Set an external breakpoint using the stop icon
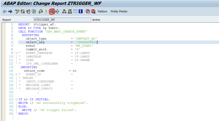The height and width of the screenshot is (121, 219). 93,11
